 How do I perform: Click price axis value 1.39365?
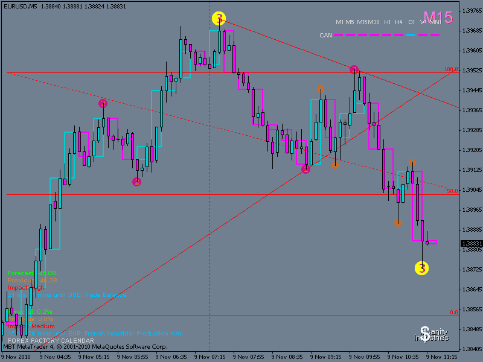(x=472, y=110)
